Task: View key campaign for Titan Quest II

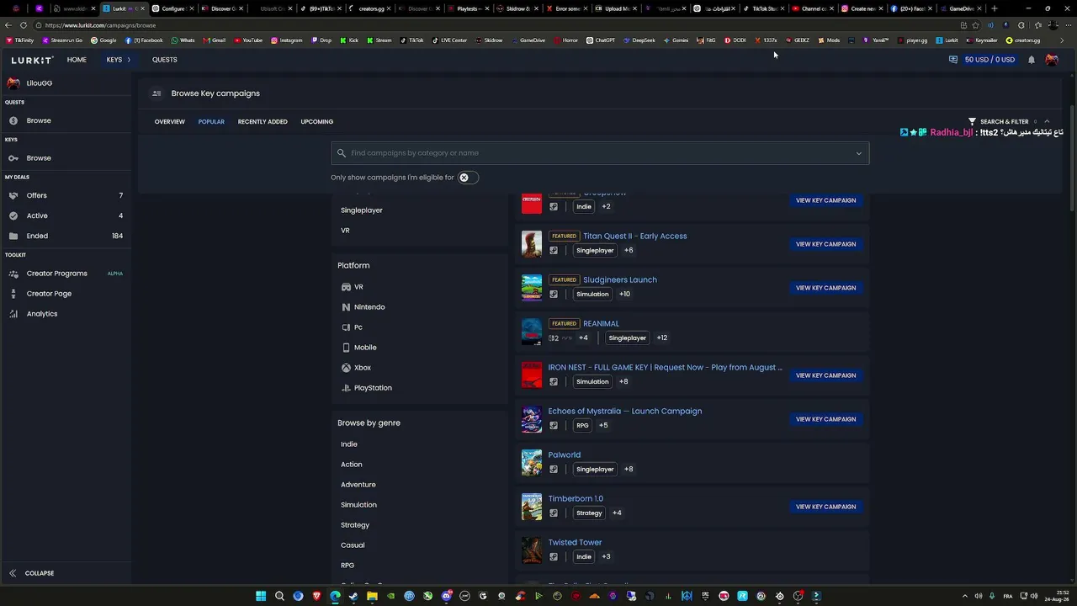Action: (x=826, y=244)
